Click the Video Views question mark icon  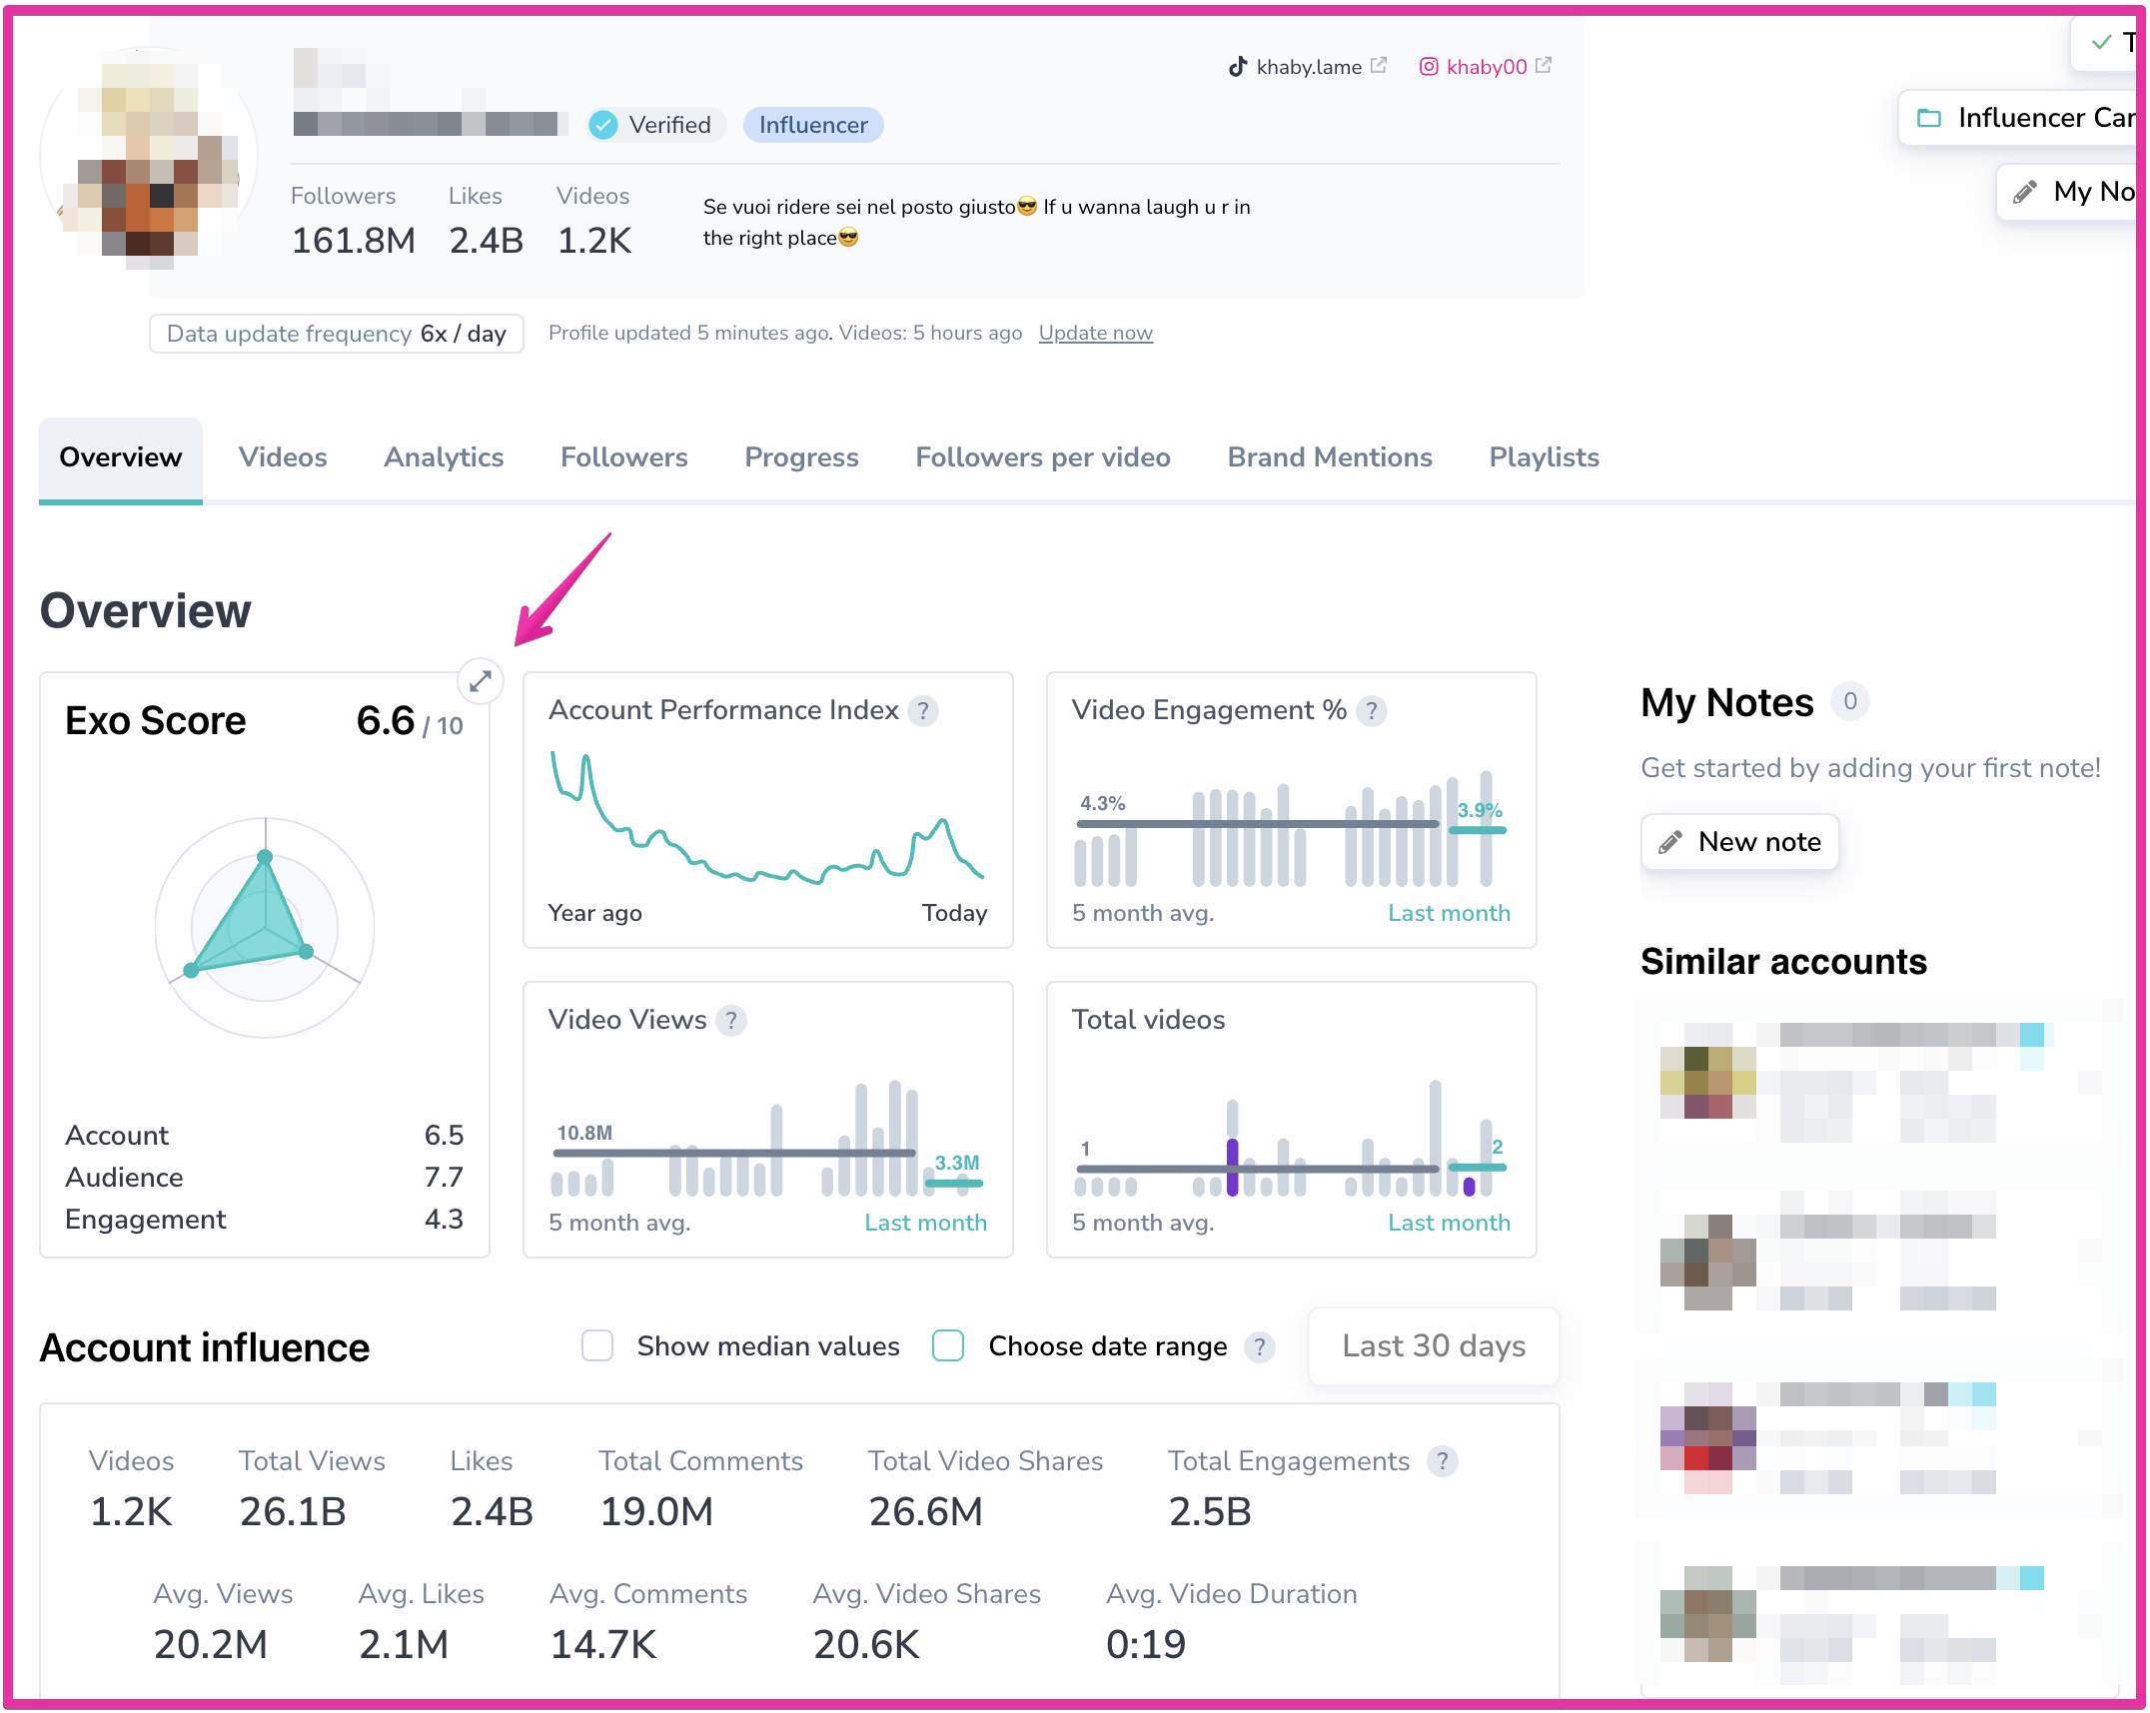click(731, 1021)
